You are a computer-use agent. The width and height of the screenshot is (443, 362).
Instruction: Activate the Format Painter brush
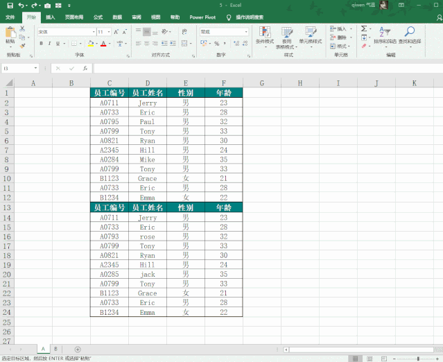[22, 46]
